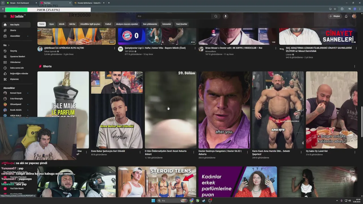Open options for Oy babo Oy Lanet Kel short
Screen dimensions: 363x204
pyautogui.click(x=354, y=152)
